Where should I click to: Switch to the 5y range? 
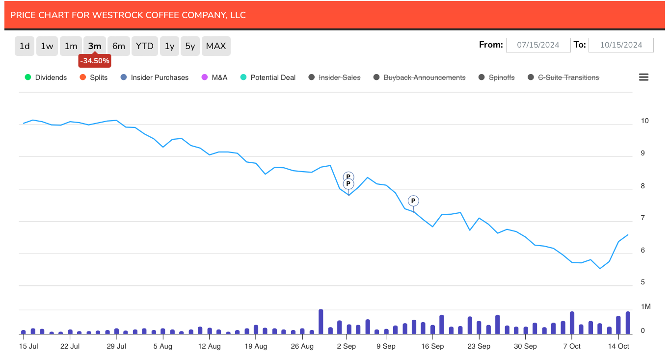(x=190, y=46)
